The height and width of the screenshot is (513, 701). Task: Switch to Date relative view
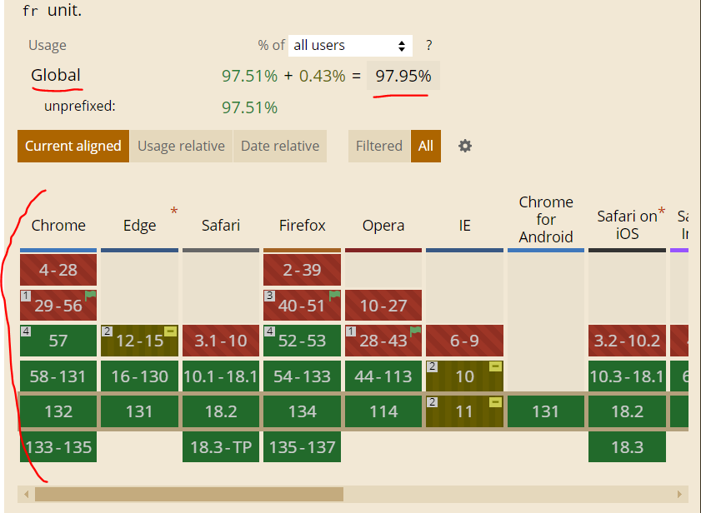click(x=280, y=146)
